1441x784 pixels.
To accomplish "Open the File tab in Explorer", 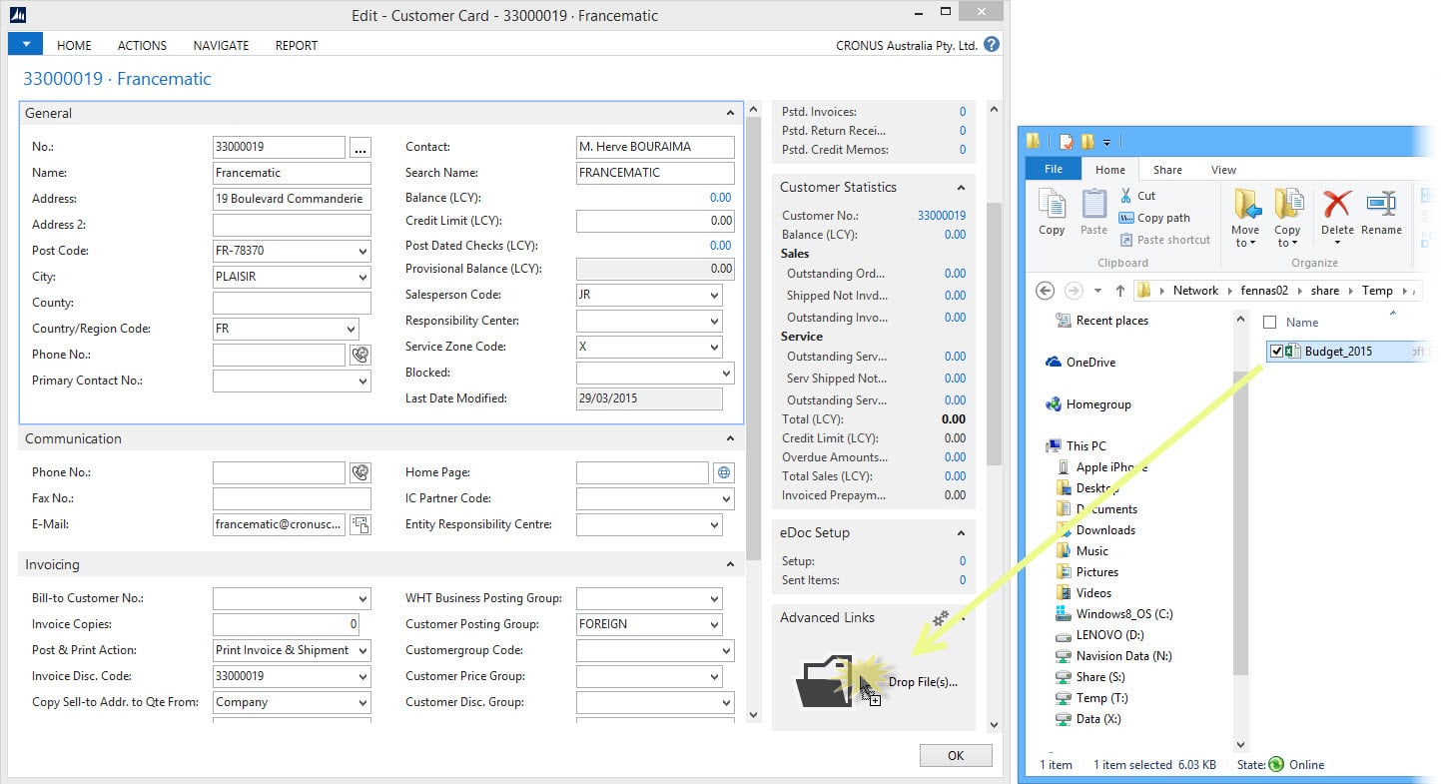I will click(1054, 170).
